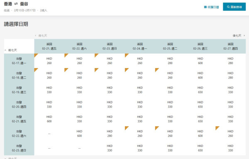Image resolution: width=249 pixels, height=159 pixels.
Task: Click the 重新搜尋 search again button
Action: (234, 7)
